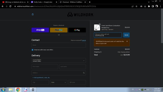Viewport: 163px width, 92px height.
Task: Toggle the browser side panel icon
Action: point(153,6)
